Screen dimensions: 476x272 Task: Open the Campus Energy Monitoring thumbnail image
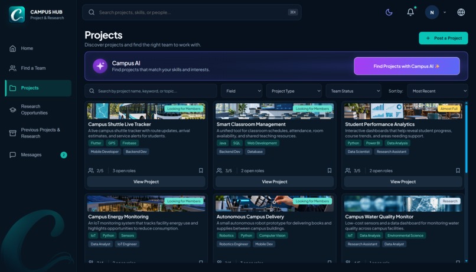(146, 204)
